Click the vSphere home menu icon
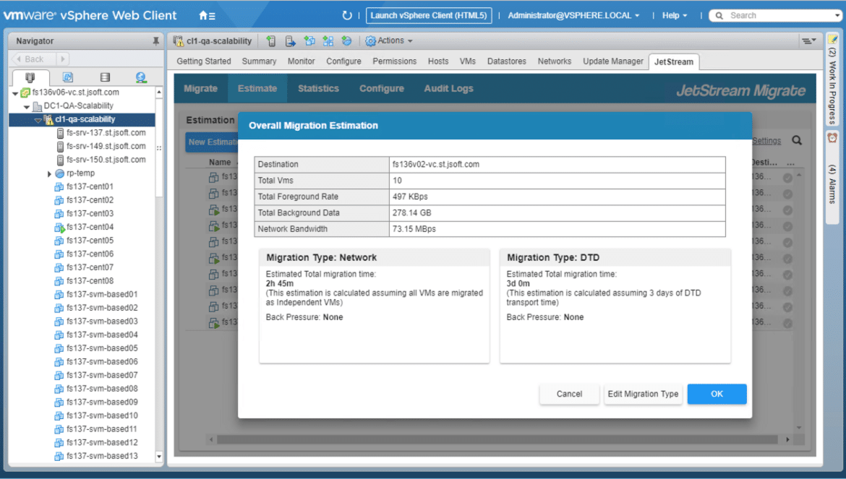The width and height of the screenshot is (846, 479). click(208, 16)
